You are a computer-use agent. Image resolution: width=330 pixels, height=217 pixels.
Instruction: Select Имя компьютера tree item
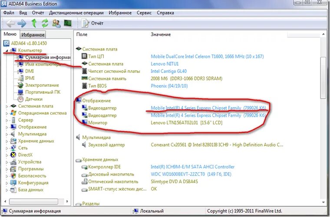43,64
